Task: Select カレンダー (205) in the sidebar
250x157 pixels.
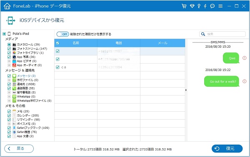Action: point(28,115)
